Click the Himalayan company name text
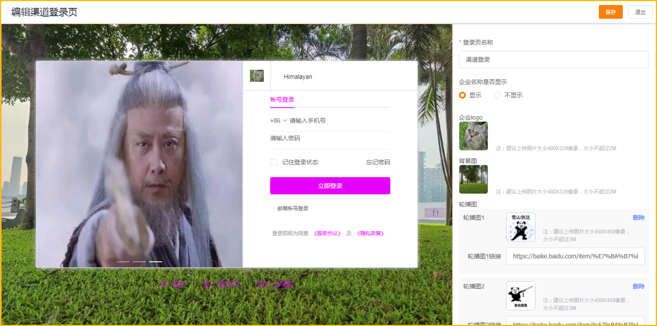This screenshot has height=326, width=657. point(298,77)
